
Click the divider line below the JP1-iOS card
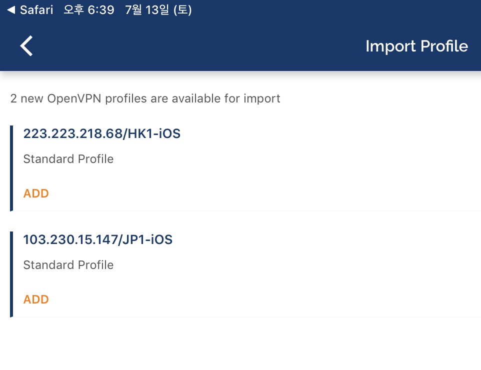point(245,317)
